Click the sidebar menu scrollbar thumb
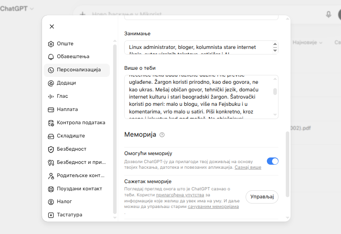 [115, 129]
